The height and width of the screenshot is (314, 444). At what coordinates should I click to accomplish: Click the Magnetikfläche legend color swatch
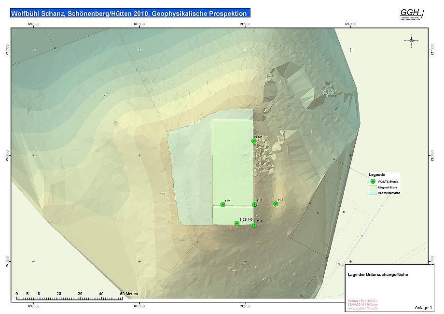pos(373,186)
